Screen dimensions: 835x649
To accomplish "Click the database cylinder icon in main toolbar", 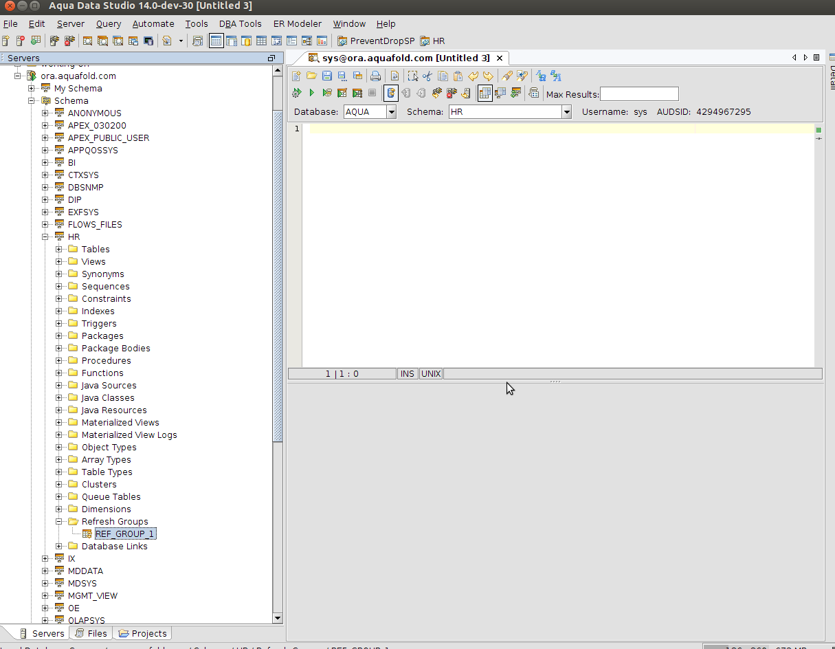I will coord(247,41).
